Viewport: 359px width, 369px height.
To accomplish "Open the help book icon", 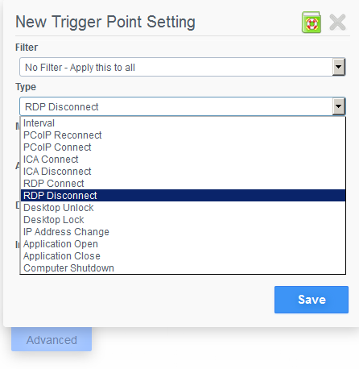I will [x=312, y=23].
